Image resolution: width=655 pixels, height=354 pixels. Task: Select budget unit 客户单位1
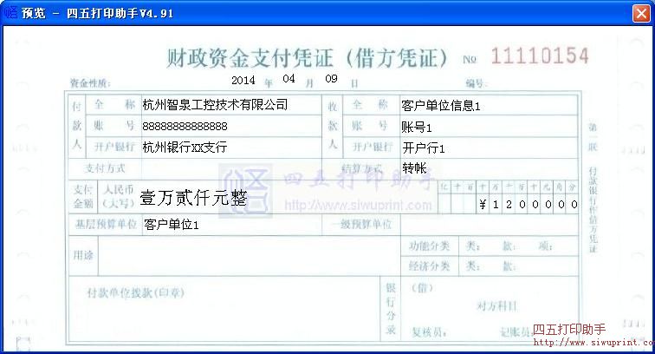(x=172, y=225)
